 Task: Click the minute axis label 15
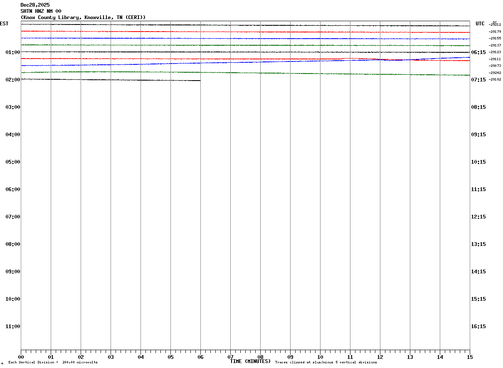[470, 357]
